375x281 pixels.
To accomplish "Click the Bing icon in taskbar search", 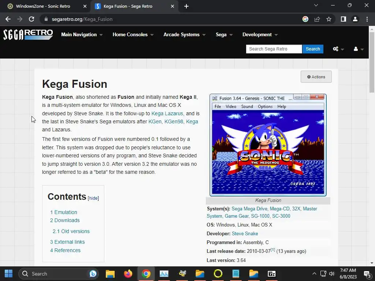I will point(93,274).
